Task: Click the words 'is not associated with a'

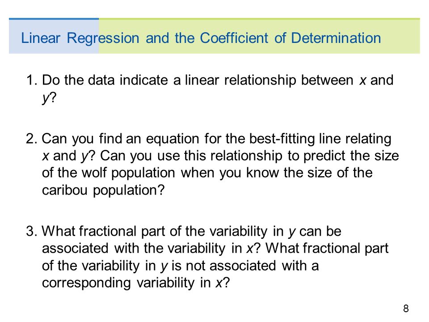Action: click(245, 266)
